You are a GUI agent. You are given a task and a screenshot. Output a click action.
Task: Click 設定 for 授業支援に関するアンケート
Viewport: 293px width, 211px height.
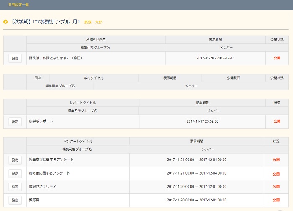click(x=15, y=160)
